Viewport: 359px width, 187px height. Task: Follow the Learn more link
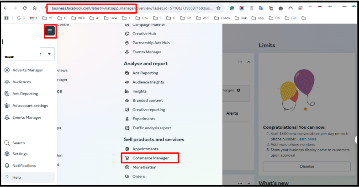[307, 139]
